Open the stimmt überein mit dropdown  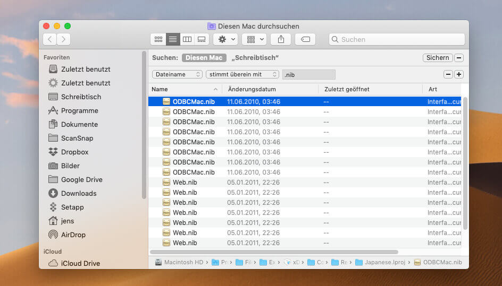coord(242,74)
